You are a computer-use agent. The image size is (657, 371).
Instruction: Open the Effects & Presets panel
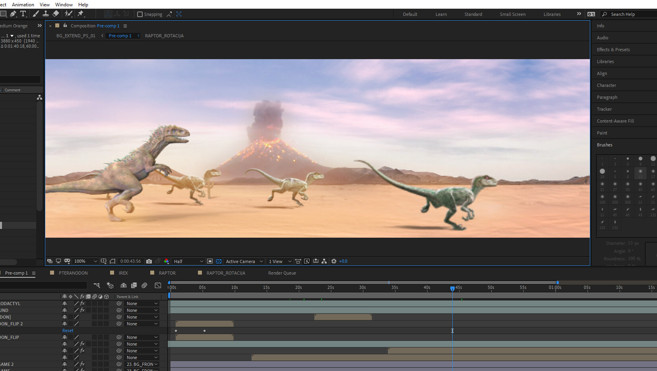pyautogui.click(x=613, y=50)
